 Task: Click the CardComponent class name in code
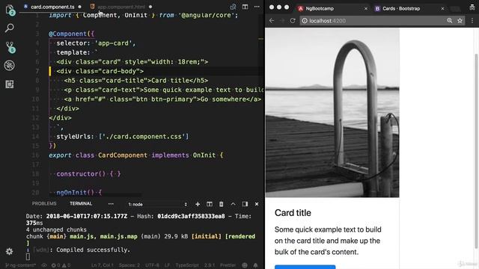[123, 155]
